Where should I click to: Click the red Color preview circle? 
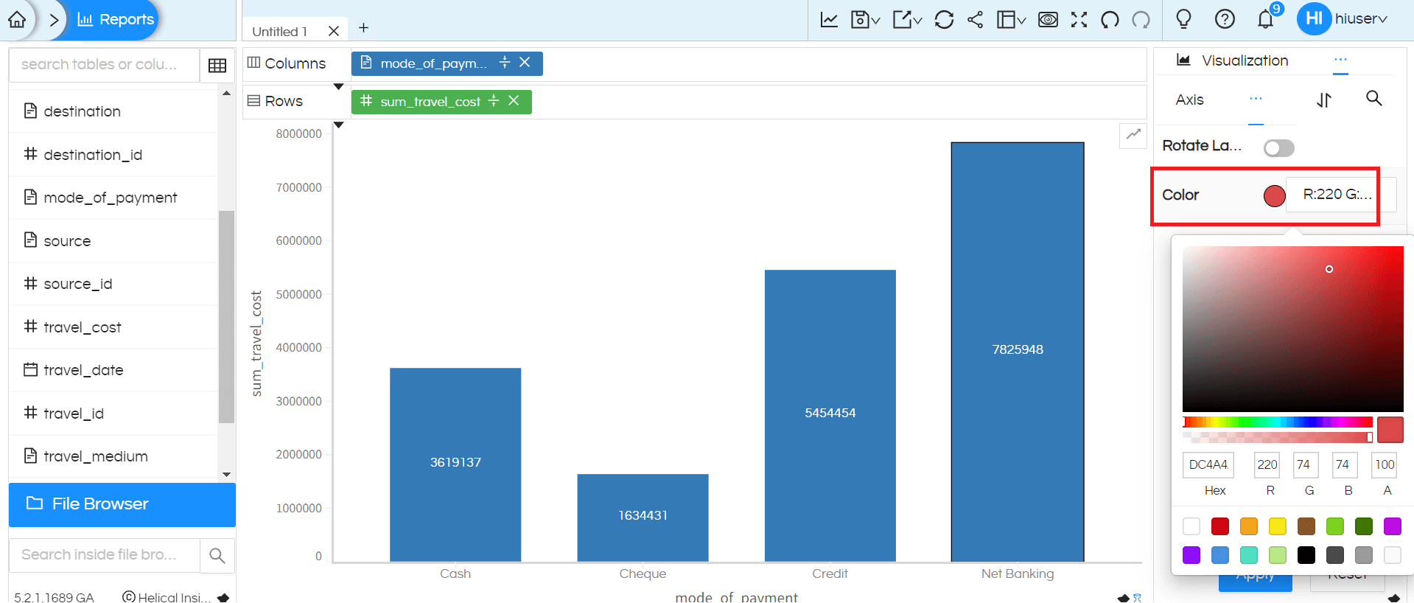[1274, 195]
